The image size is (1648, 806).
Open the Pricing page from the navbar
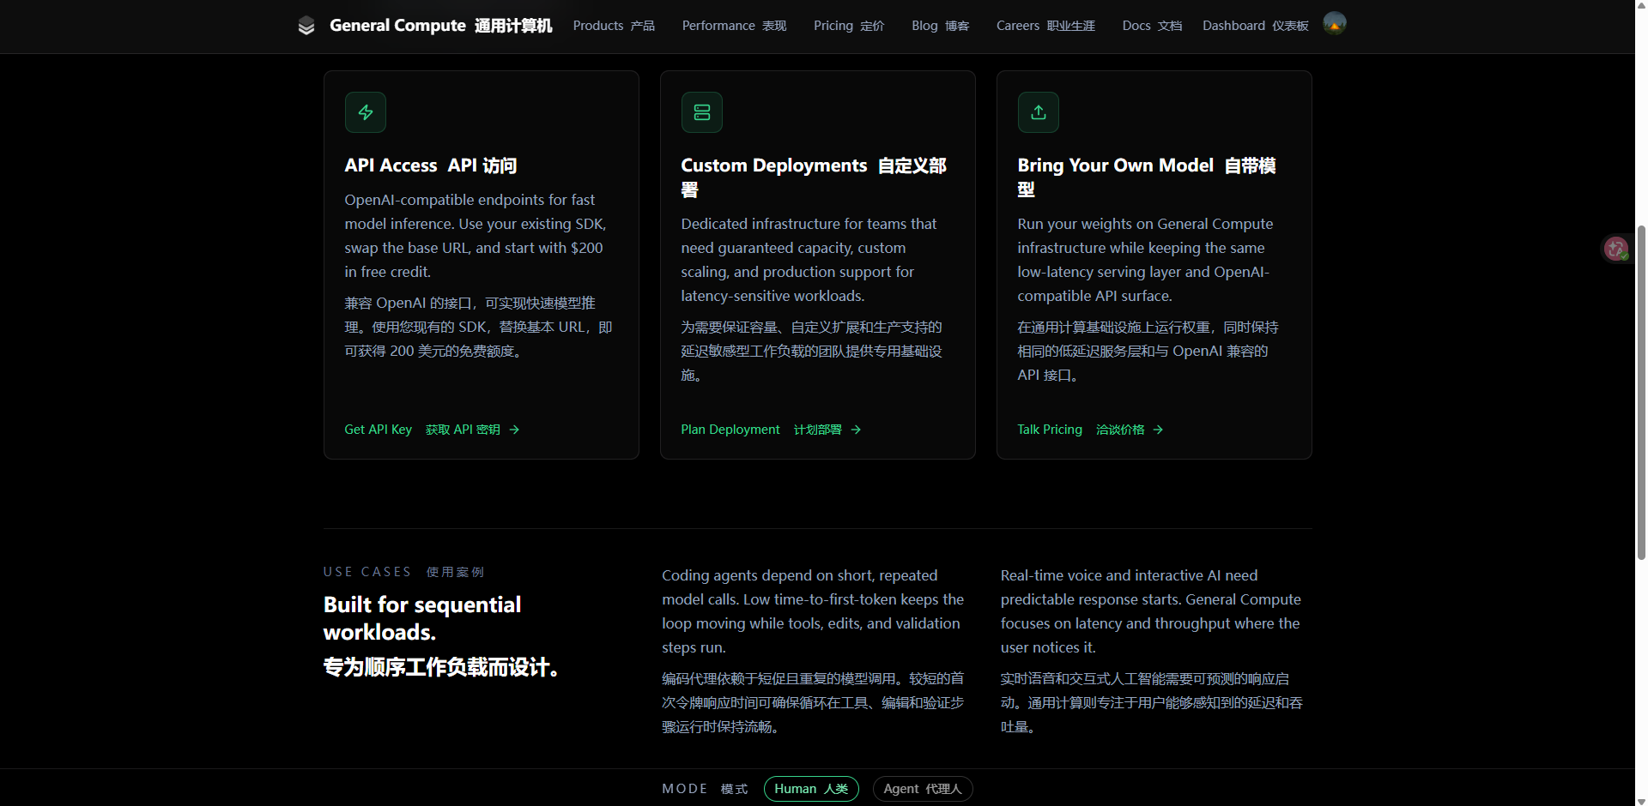849,26
